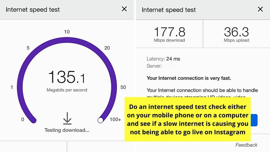Click the Server label

tap(154, 66)
